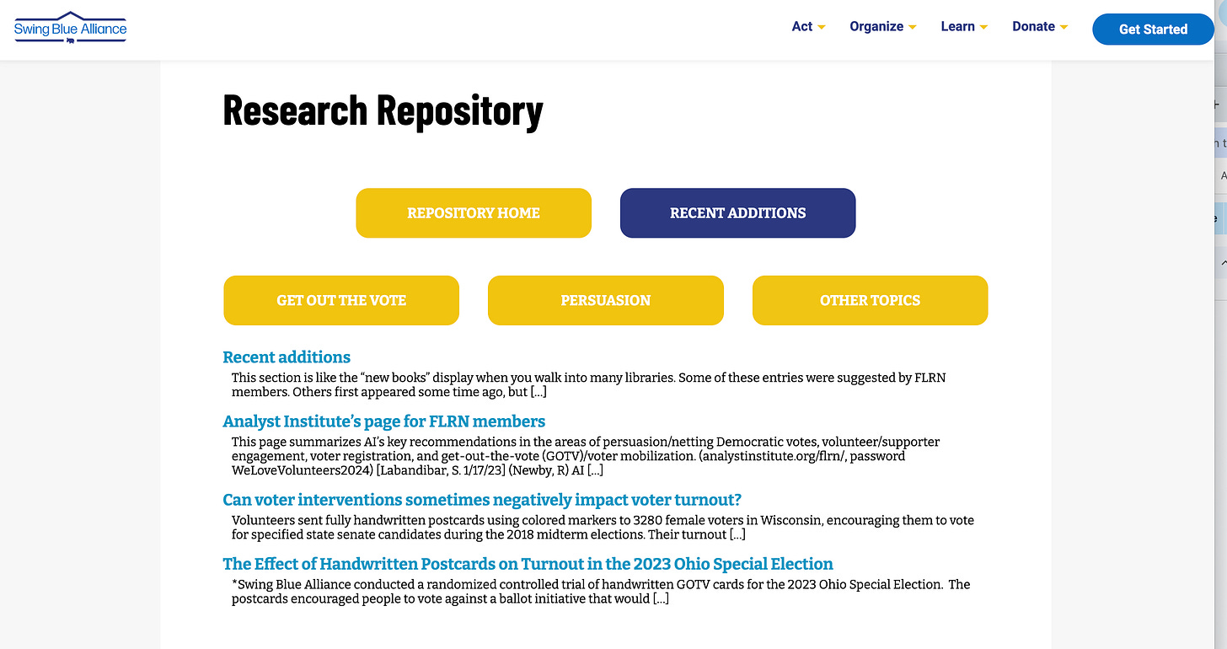The image size is (1227, 649).
Task: Open 'Can voter interventions sometimes negatively impact' link
Action: tap(482, 500)
